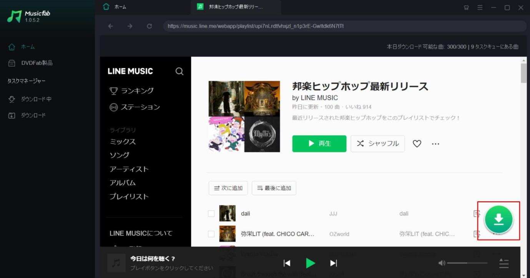Click the green 再生 button
This screenshot has height=278, width=530.
[x=319, y=144]
